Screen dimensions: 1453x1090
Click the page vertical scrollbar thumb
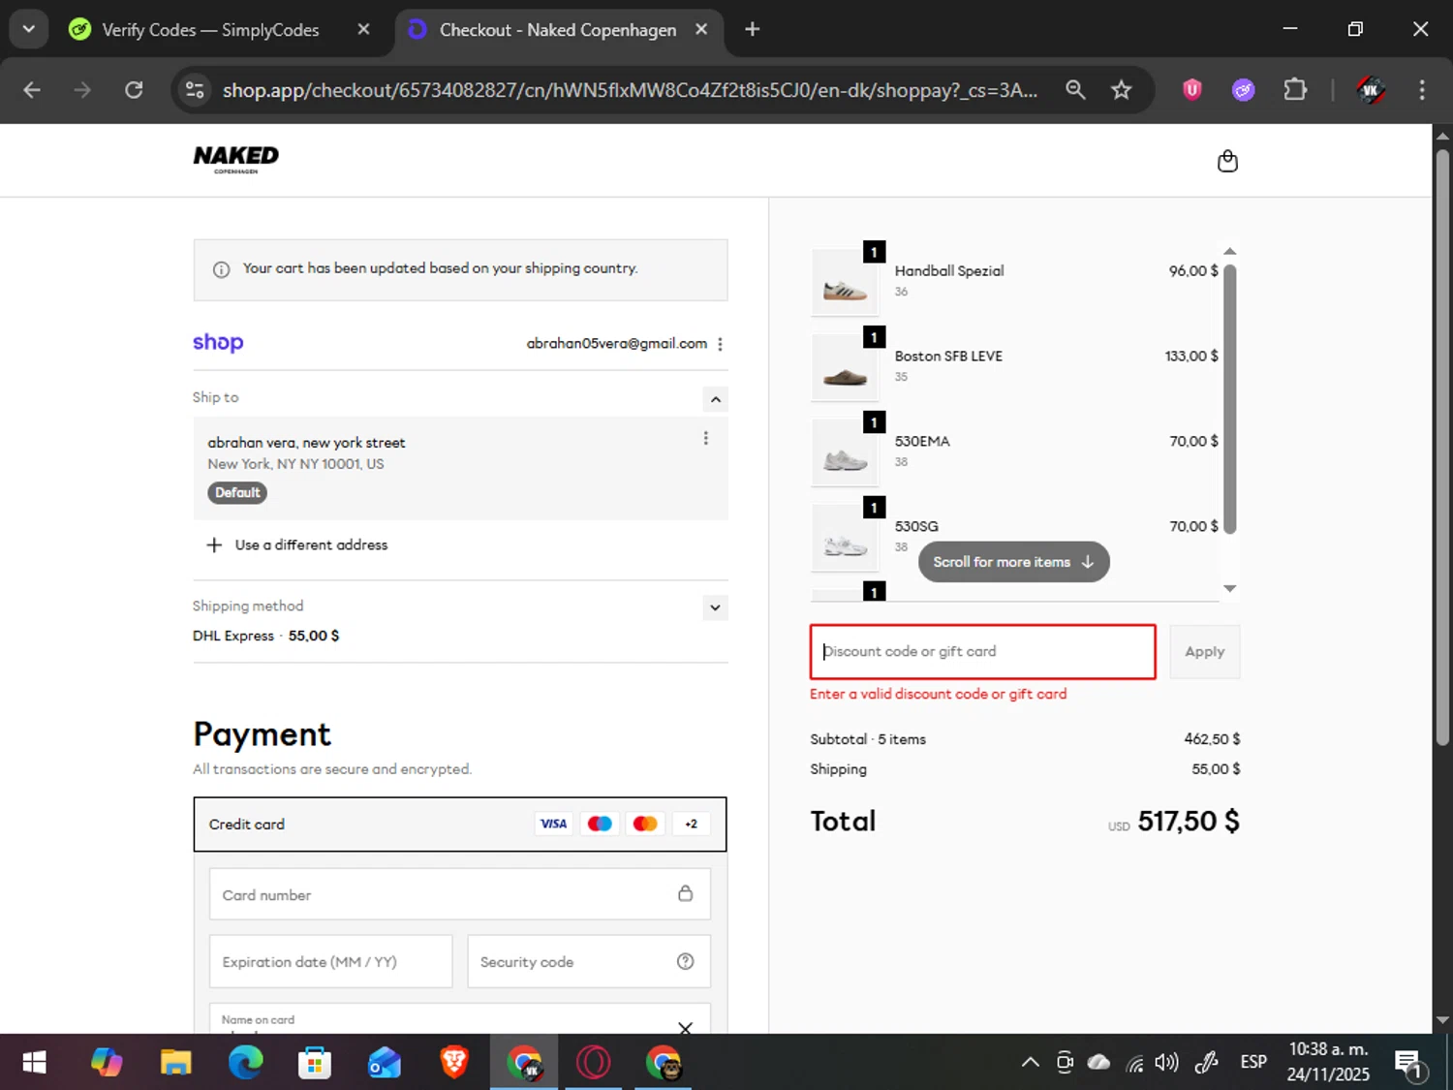click(1442, 446)
